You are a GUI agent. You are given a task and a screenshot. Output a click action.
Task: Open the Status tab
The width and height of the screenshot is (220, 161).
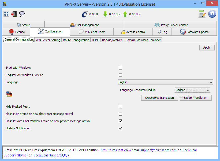(x=24, y=25)
